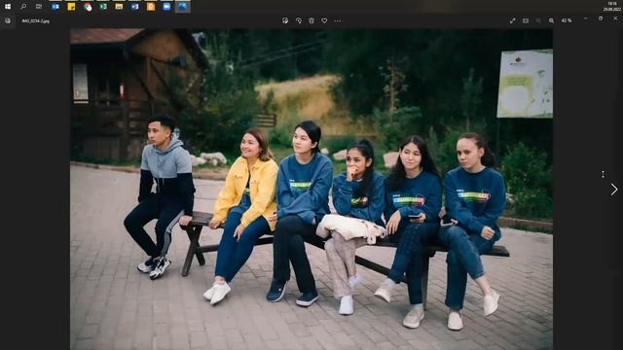
Task: Zoom out of the photo
Action: click(x=538, y=20)
